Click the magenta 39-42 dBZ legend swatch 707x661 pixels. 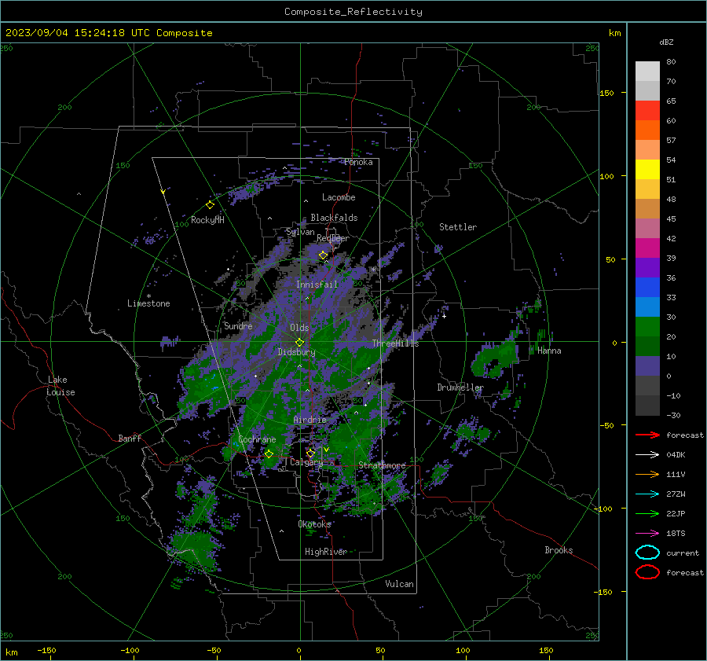pos(647,248)
